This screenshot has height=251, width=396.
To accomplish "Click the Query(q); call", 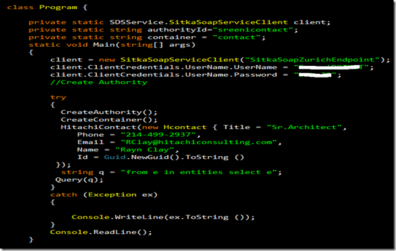I will tap(79, 180).
